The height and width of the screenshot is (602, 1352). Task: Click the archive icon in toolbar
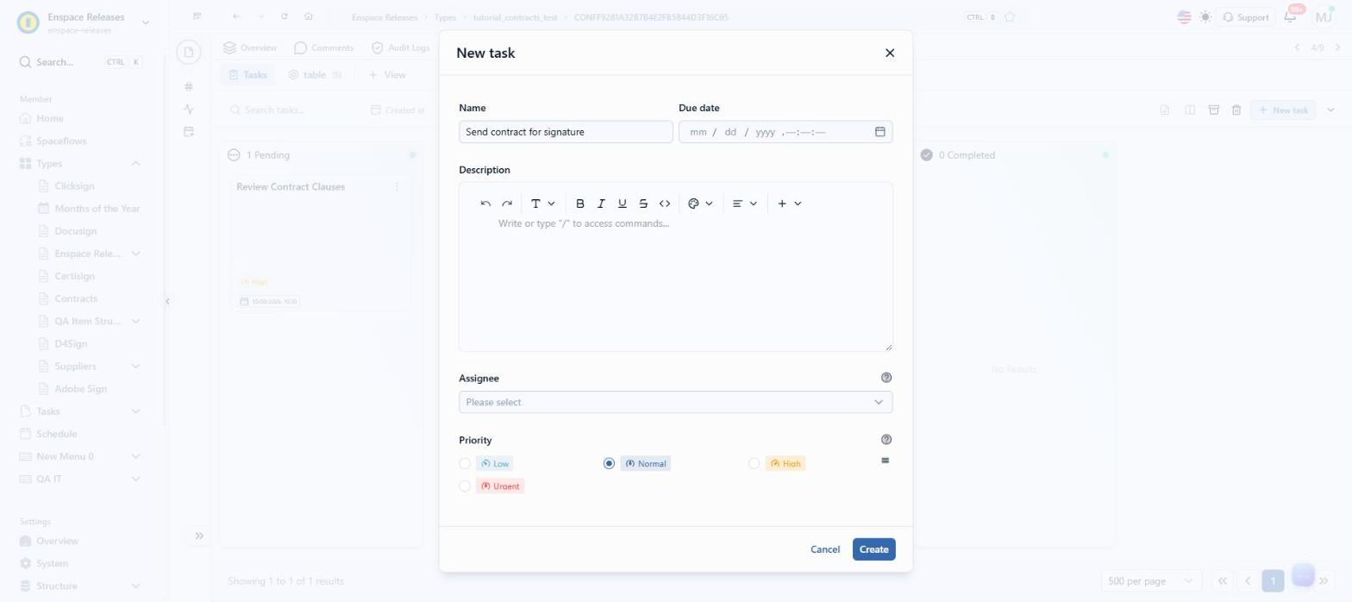pyautogui.click(x=1213, y=110)
